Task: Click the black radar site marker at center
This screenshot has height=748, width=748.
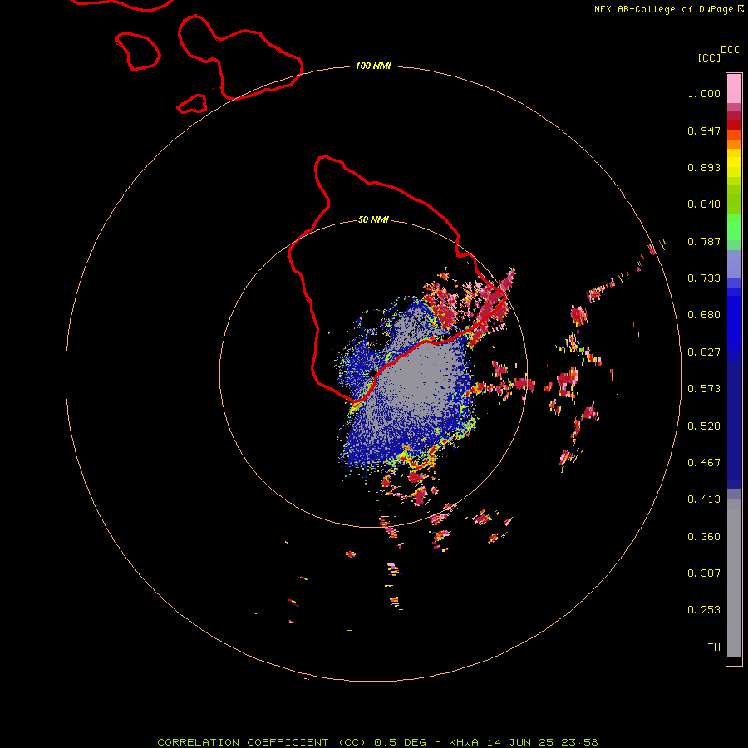Action: click(372, 372)
